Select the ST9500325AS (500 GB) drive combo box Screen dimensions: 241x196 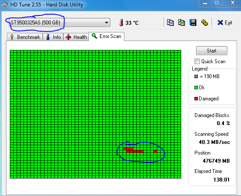[59, 23]
